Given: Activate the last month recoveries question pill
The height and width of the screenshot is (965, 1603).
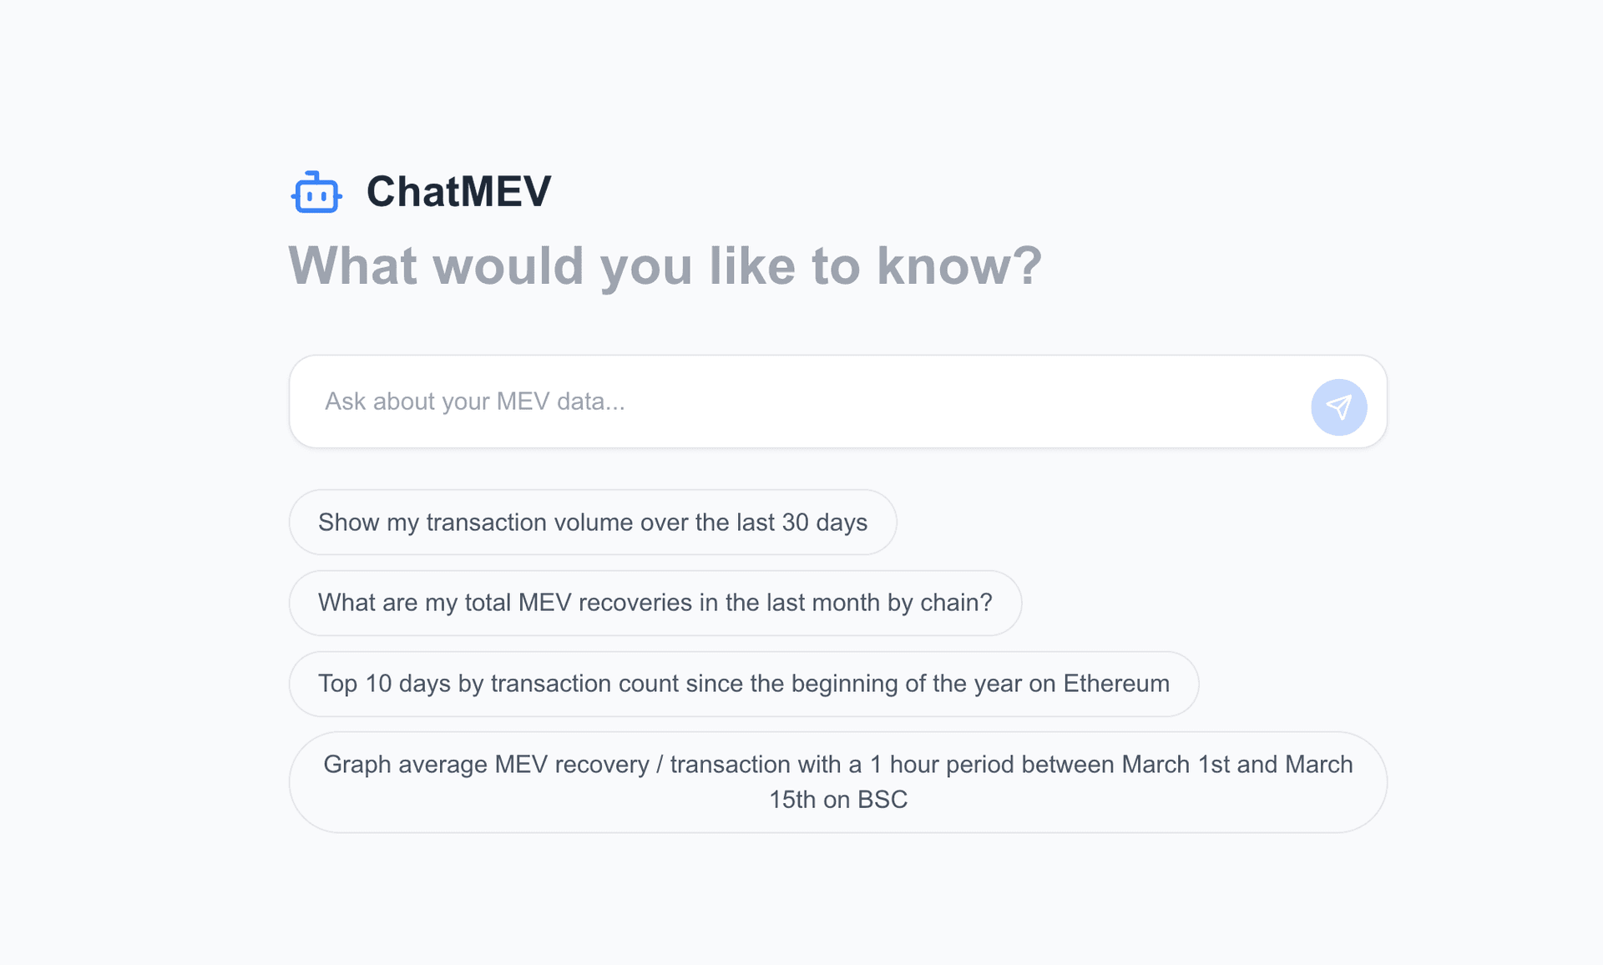Looking at the screenshot, I should (x=655, y=602).
